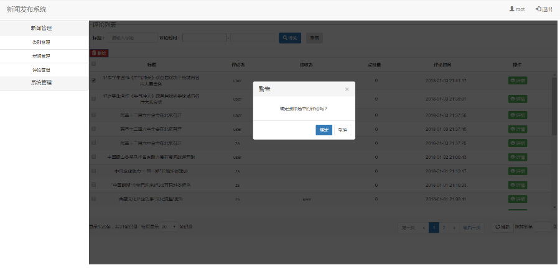Sort by the 评论时间 column header
560x270 pixels.
442,65
